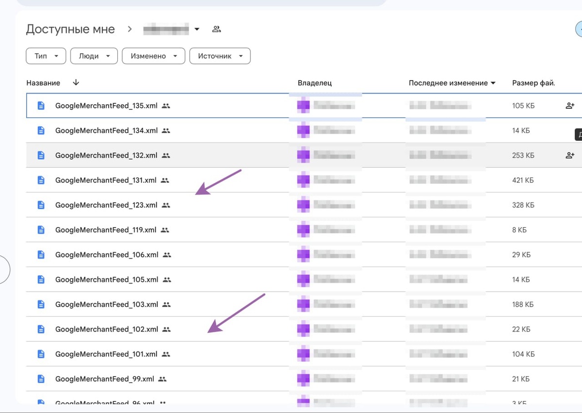Select the GoogleMerchantFeed_105.xml file name
Viewport: 582px width, 413px height.
(107, 280)
